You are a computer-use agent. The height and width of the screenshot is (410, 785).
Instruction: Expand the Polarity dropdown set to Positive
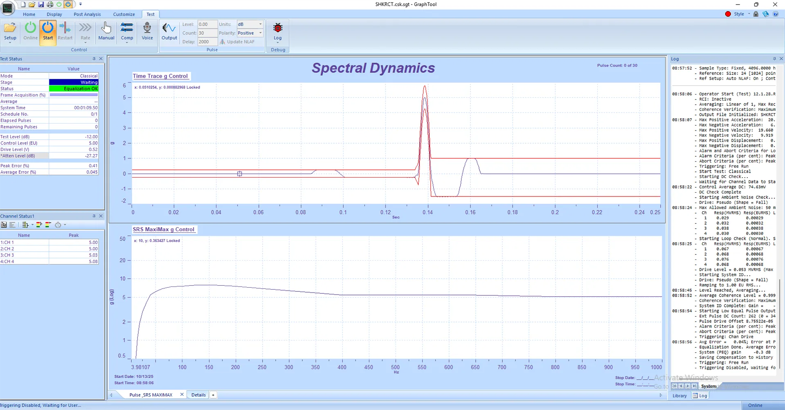click(260, 33)
